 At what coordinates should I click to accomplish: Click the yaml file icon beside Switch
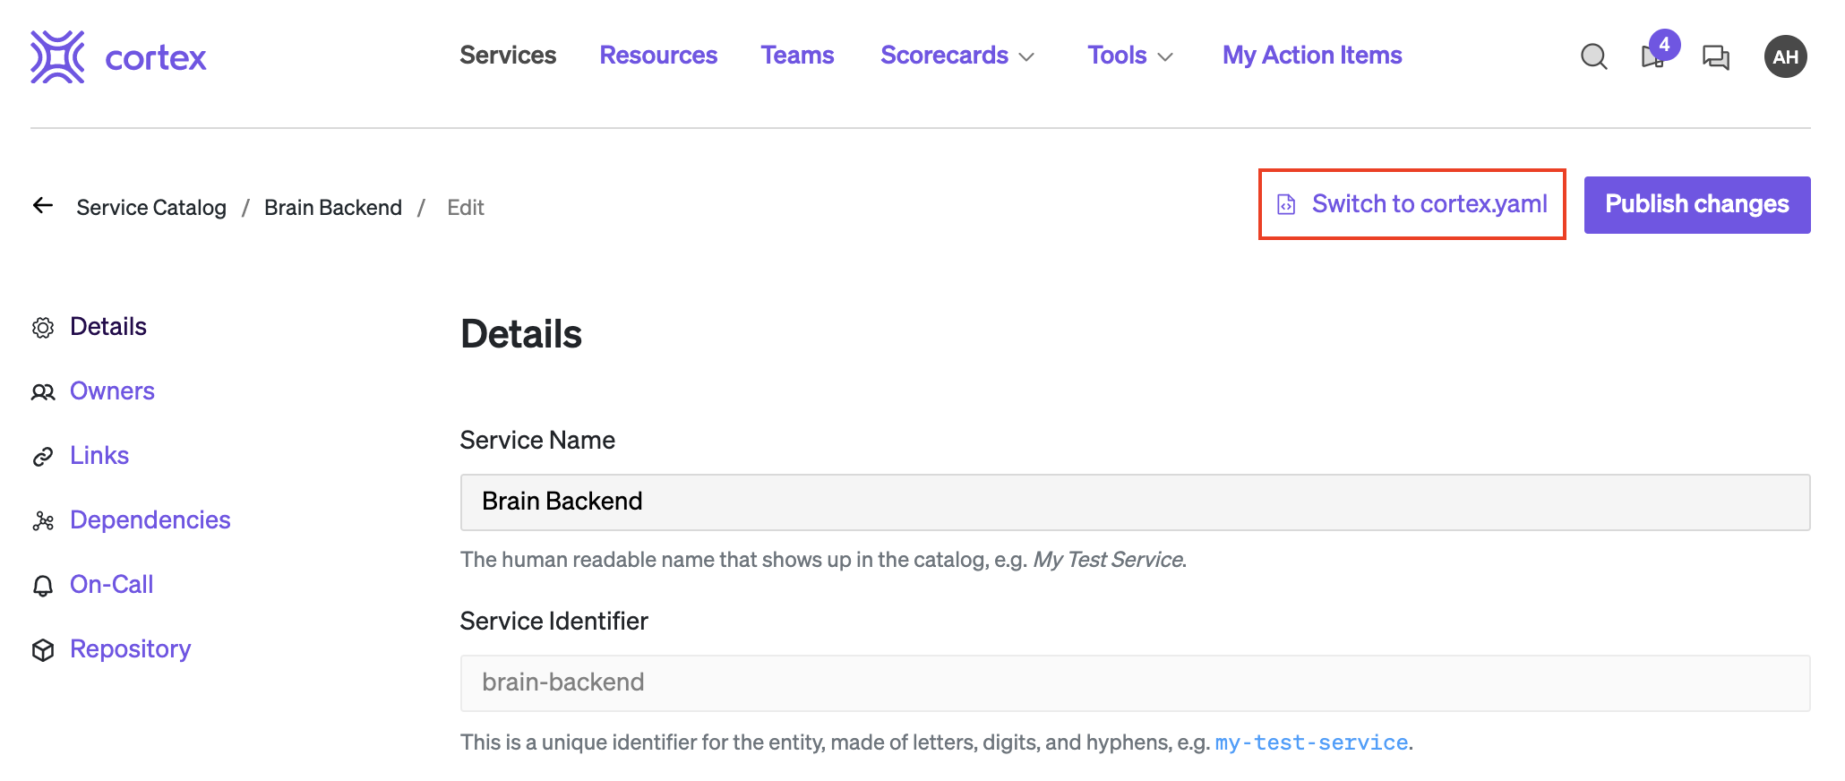[1286, 204]
